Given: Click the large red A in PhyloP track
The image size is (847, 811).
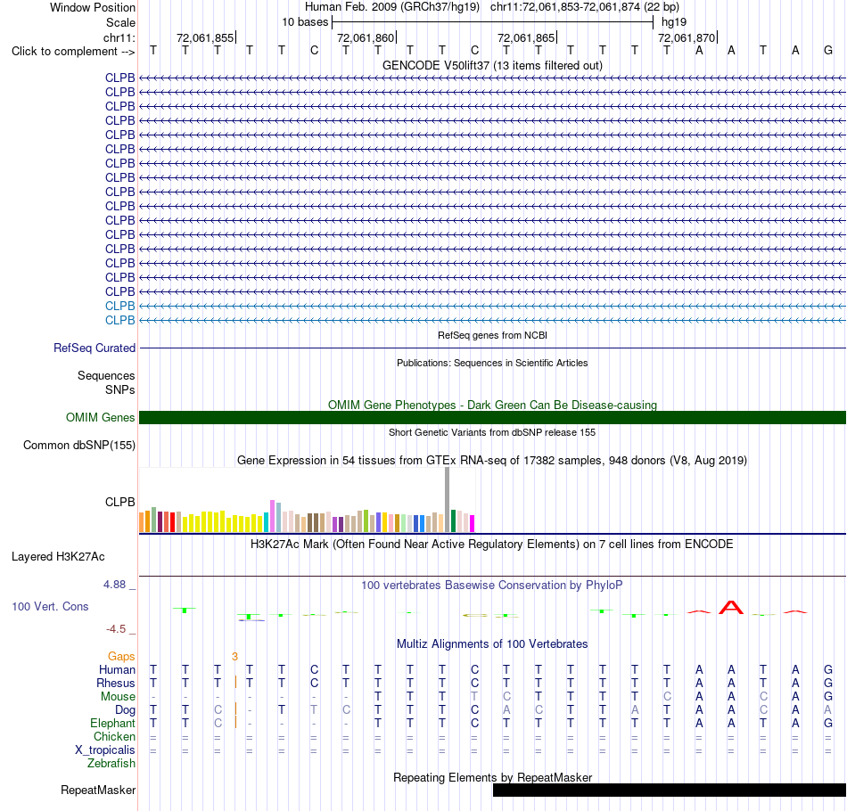Looking at the screenshot, I should pos(731,608).
